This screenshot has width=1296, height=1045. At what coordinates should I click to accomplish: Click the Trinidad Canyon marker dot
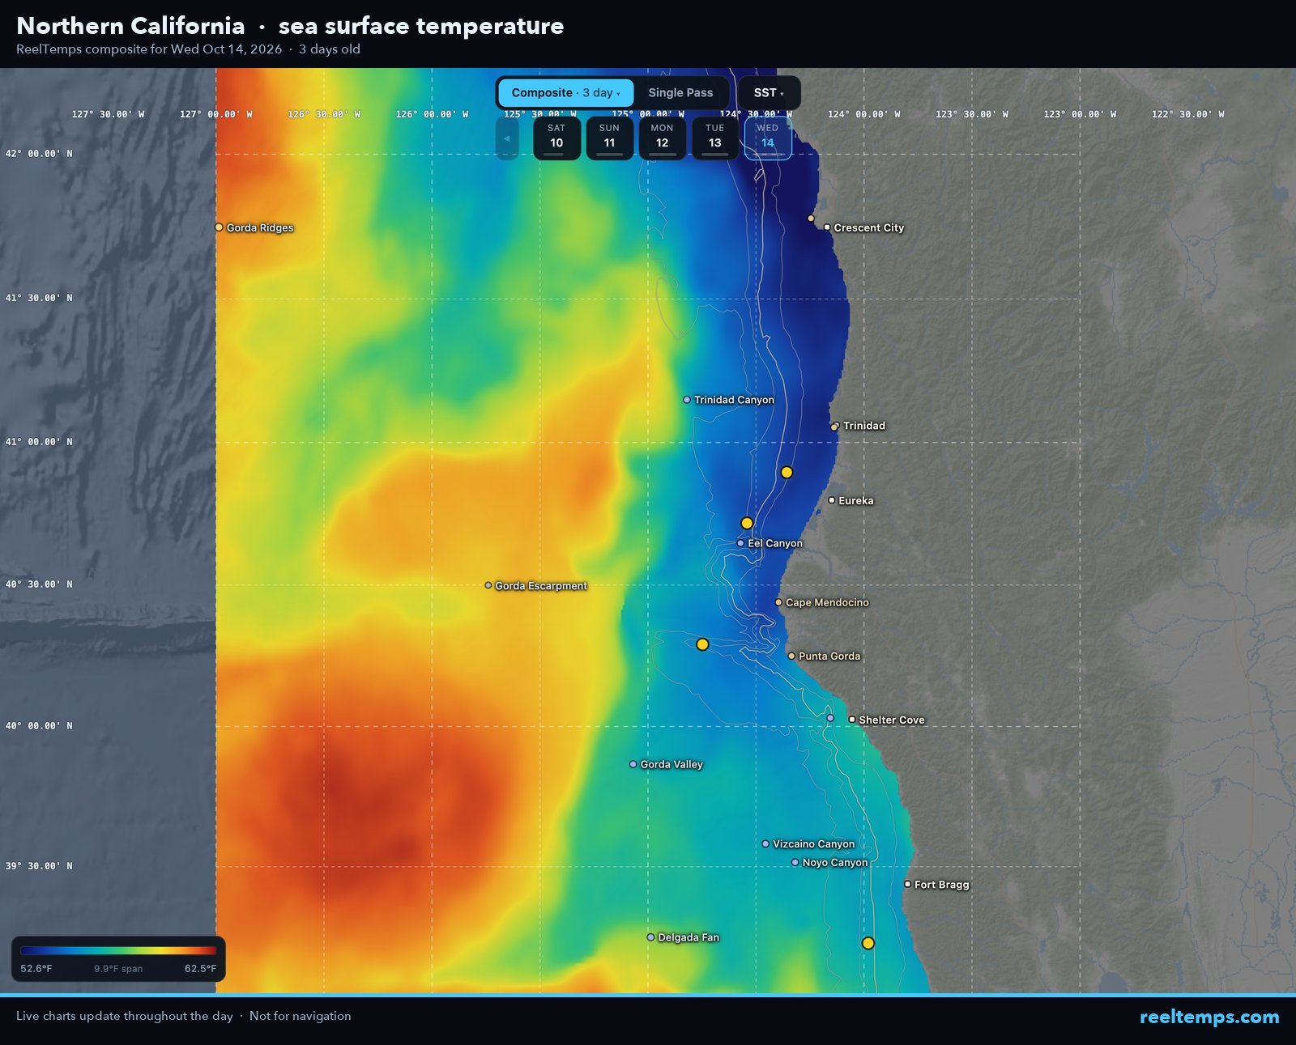click(x=687, y=400)
